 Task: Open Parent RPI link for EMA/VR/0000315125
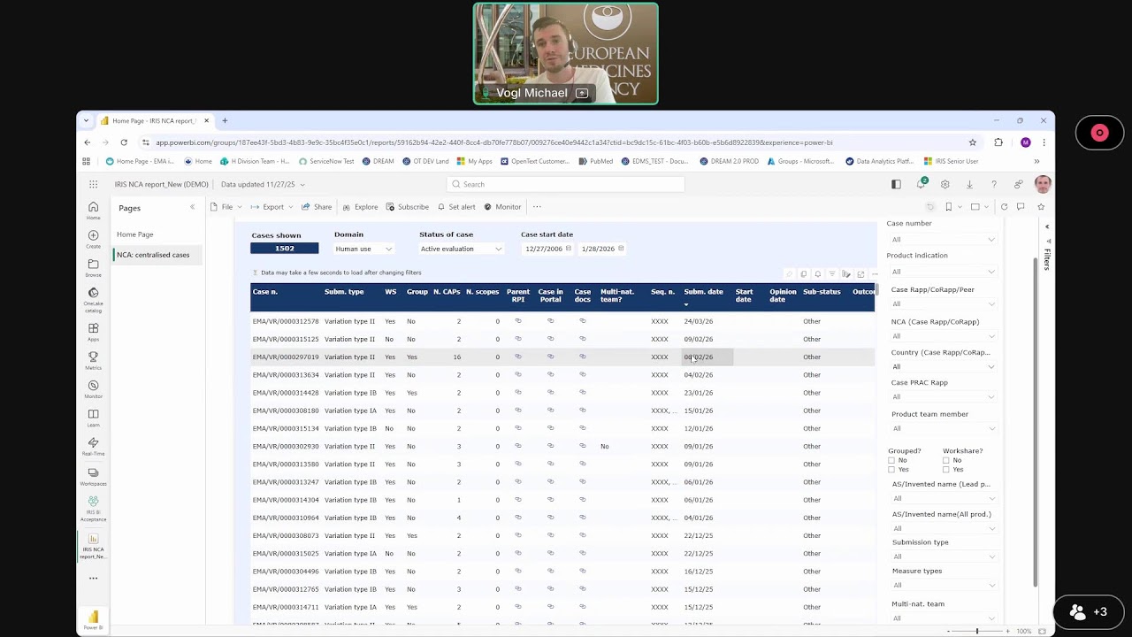518,339
